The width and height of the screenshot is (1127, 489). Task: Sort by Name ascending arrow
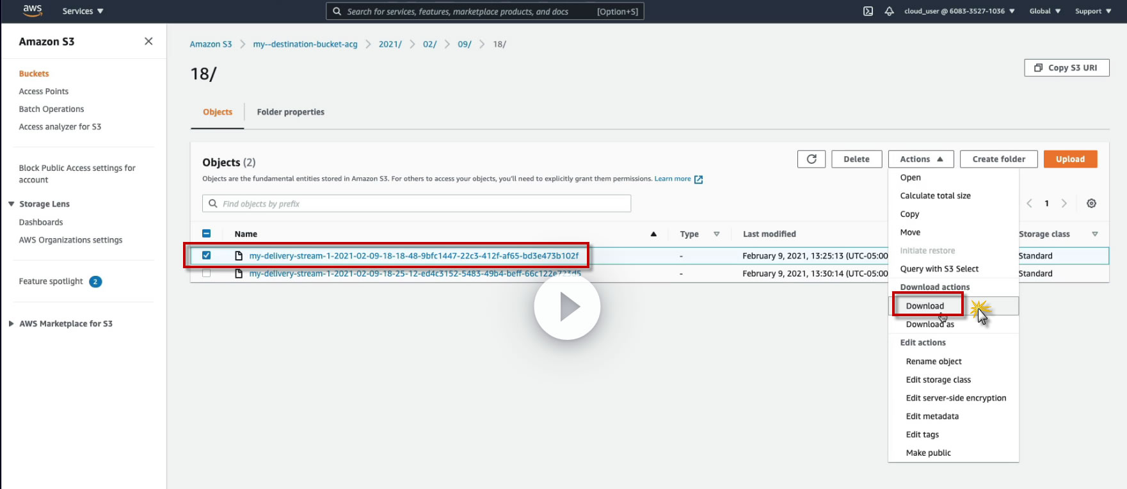click(x=653, y=234)
